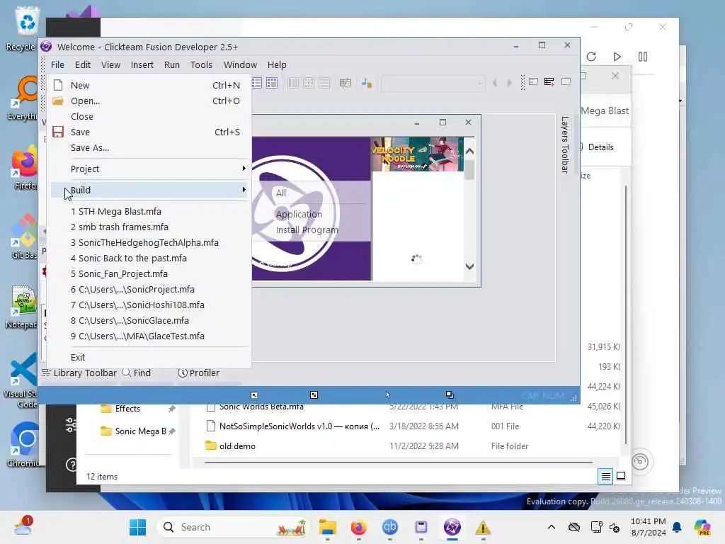This screenshot has height=544, width=725.
Task: Switch Explorer to details list view icon
Action: coord(606,476)
